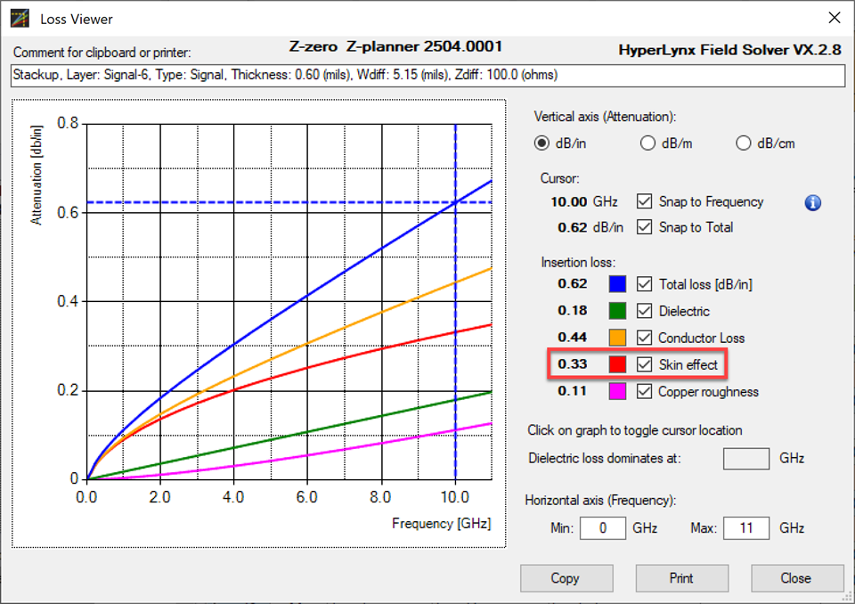Toggle the Skin effect curve visibility

tap(645, 363)
